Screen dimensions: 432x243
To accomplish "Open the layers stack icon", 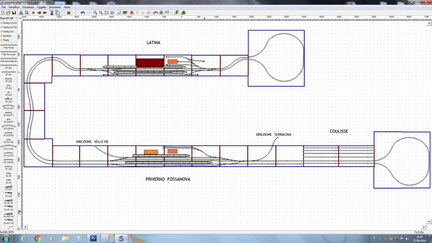I will click(x=125, y=13).
